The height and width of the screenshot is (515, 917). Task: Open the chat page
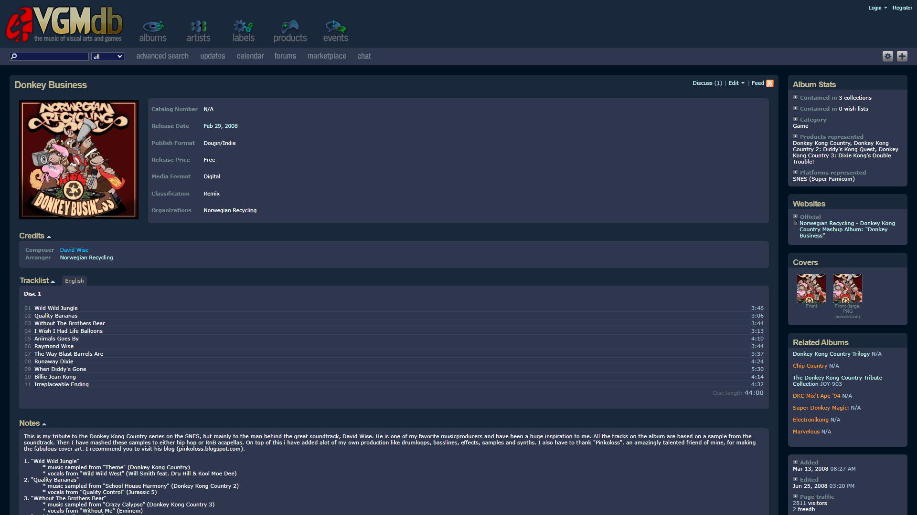tap(364, 56)
